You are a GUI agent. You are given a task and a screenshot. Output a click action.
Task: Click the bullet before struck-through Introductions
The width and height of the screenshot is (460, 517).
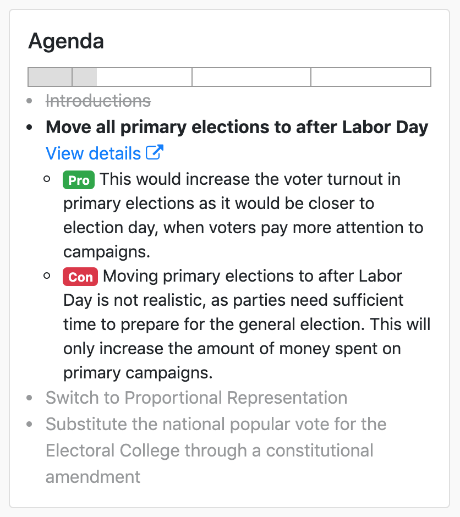pos(30,101)
